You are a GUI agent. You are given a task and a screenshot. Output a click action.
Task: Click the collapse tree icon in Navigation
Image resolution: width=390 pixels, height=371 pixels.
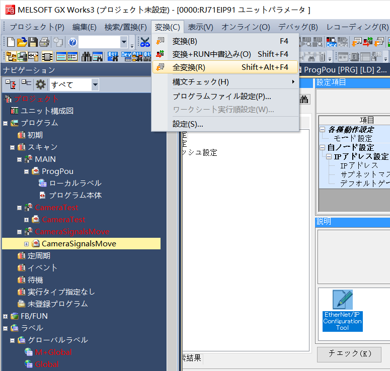(26, 83)
